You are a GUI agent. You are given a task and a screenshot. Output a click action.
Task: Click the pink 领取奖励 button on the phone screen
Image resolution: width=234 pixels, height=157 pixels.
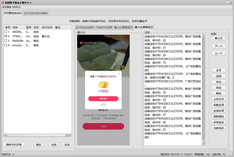[x=103, y=99]
